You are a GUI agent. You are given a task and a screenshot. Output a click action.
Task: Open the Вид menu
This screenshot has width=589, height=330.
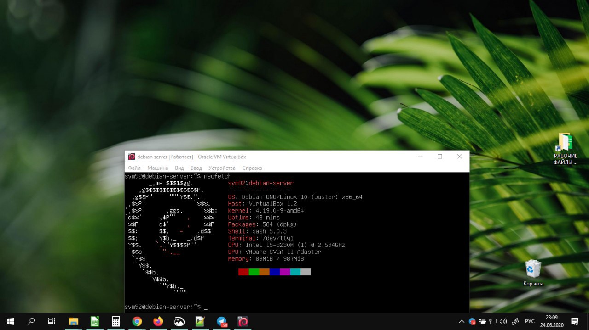pyautogui.click(x=179, y=168)
